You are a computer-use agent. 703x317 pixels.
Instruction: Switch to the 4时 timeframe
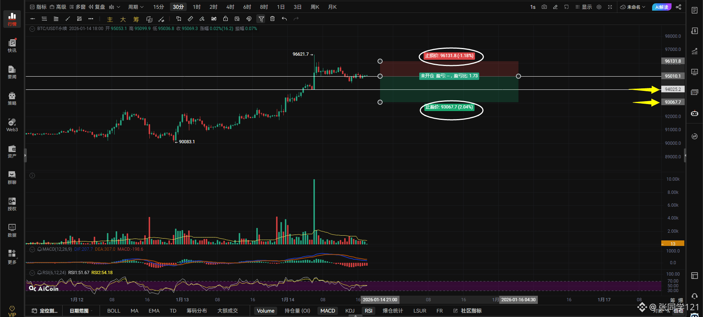click(x=230, y=7)
